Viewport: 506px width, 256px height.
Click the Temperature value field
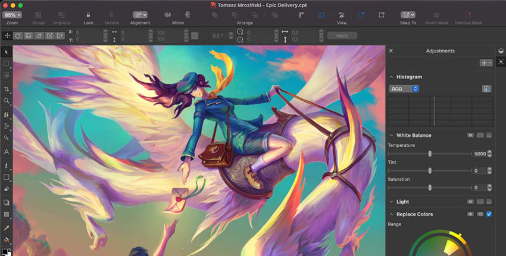click(480, 154)
